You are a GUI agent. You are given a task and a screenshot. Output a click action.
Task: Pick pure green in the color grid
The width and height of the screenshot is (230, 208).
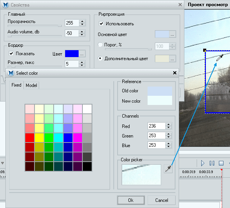coord(49,138)
